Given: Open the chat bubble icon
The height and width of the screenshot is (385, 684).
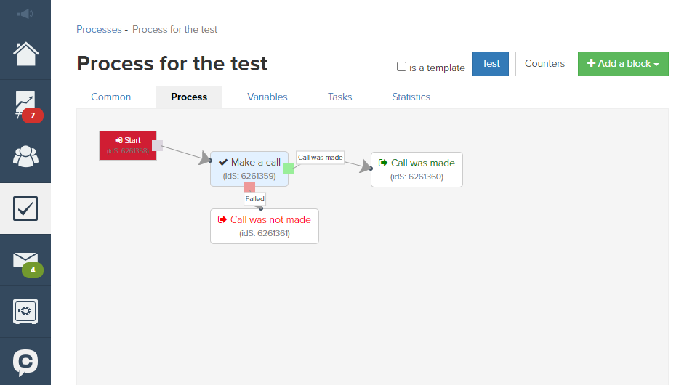Looking at the screenshot, I should click(x=25, y=362).
